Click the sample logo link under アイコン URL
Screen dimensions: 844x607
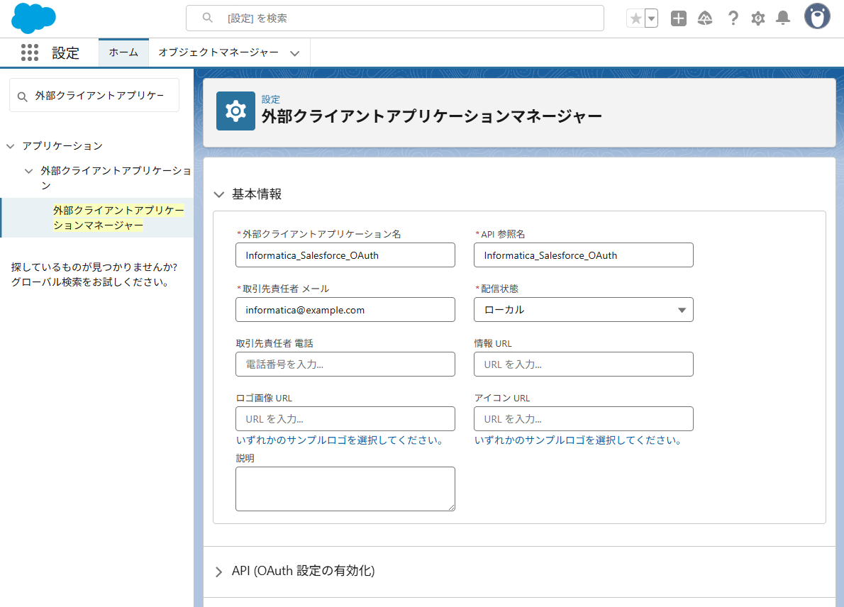coord(578,440)
